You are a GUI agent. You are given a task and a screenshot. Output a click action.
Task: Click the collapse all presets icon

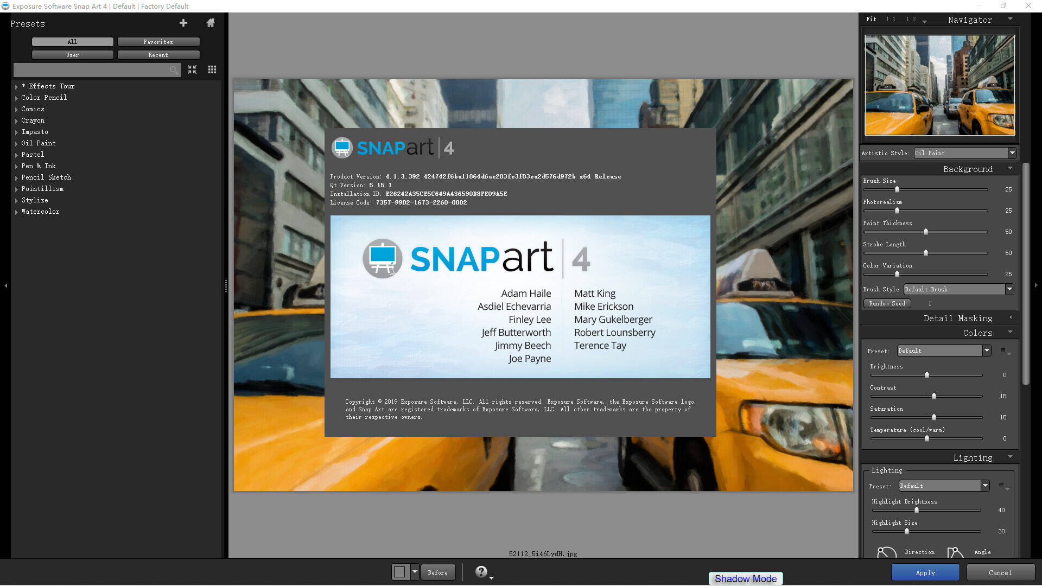pyautogui.click(x=192, y=69)
